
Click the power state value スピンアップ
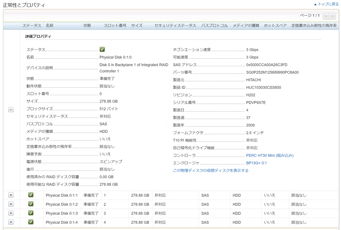111,161
